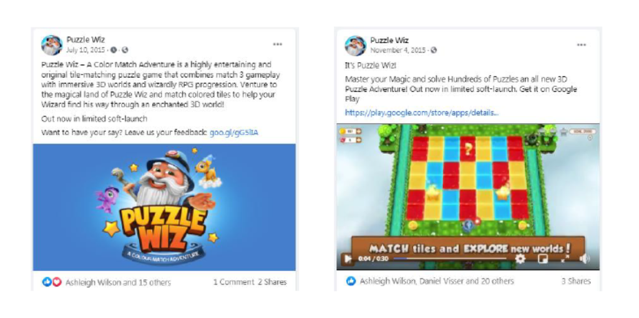Screen dimensions: 639x318
Task: Open the three-dot menu on November 4 post
Action: (582, 44)
